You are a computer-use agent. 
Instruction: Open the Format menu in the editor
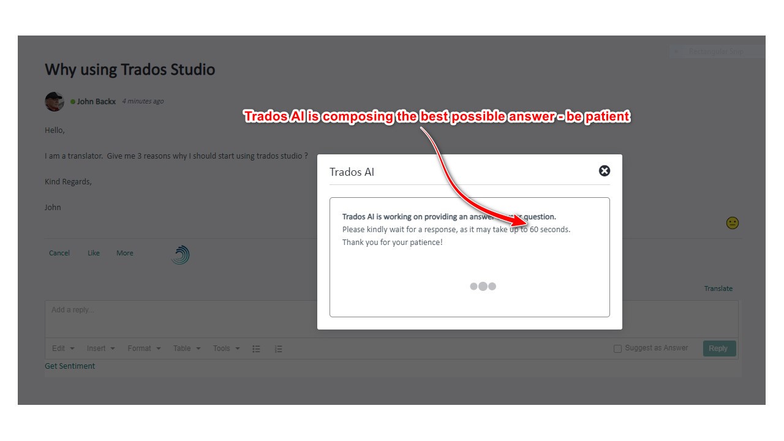coord(144,349)
